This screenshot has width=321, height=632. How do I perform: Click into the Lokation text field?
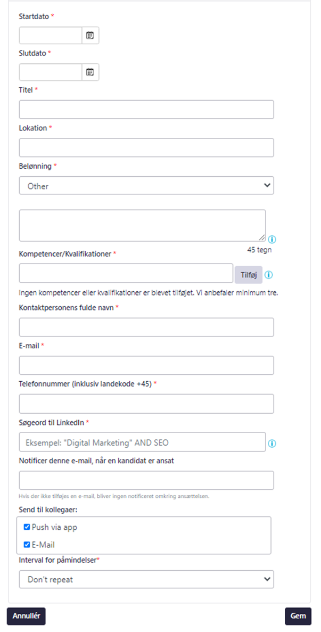[146, 147]
